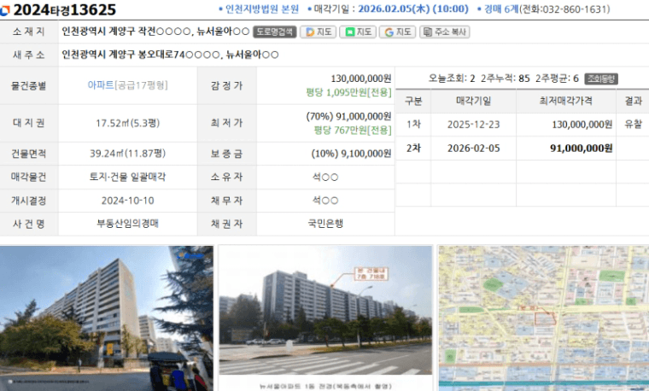Select the 2차 price 91,000,000원 in bid table
This screenshot has width=649, height=391.
[x=582, y=149]
